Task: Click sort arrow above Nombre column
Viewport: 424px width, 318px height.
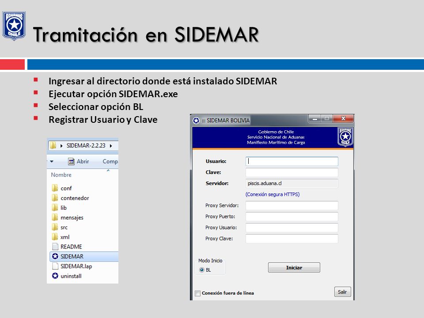Action: point(108,170)
